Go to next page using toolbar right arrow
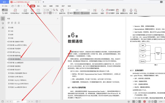This screenshot has height=103, width=165. tap(89, 10)
